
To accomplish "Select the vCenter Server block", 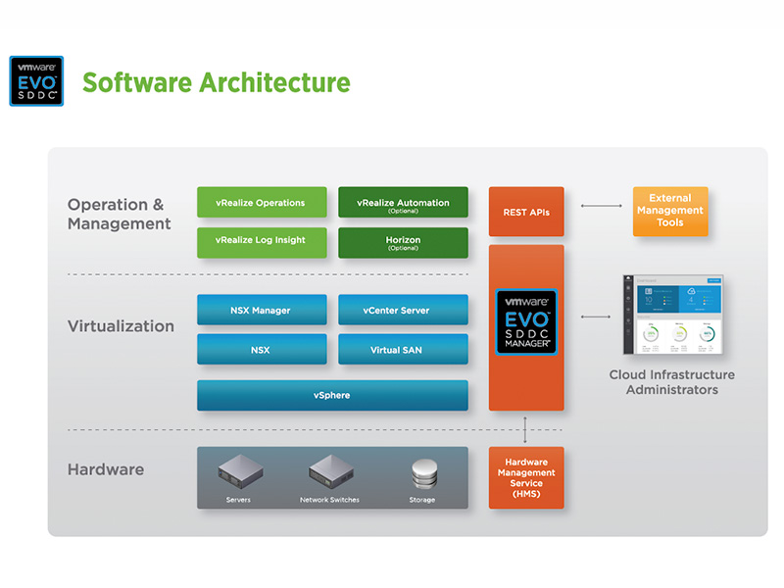I will [403, 310].
